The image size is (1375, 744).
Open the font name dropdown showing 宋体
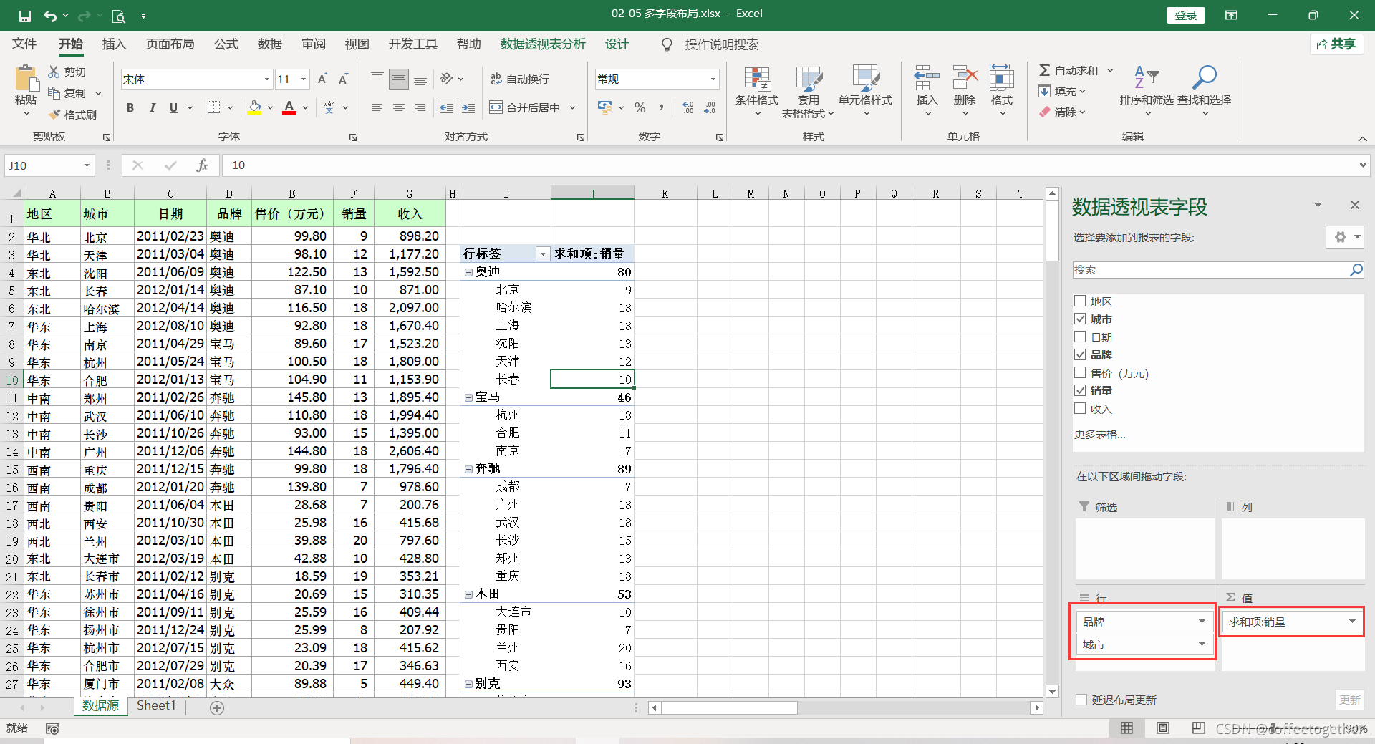(x=267, y=79)
